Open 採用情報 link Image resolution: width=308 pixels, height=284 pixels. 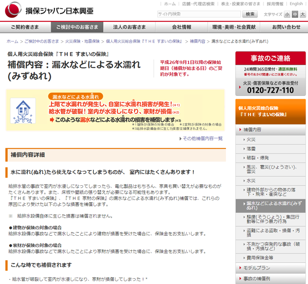pyautogui.click(x=275, y=4)
